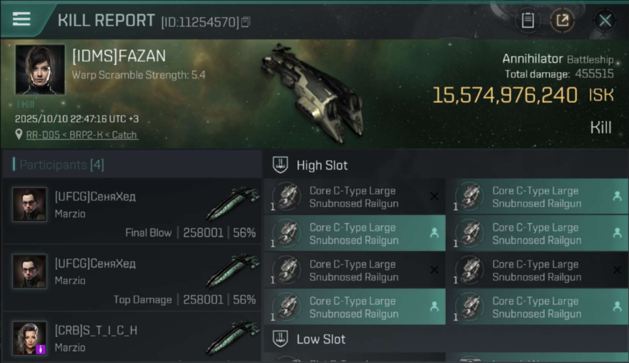Select the top-right Snubnosed Railgun slot

pyautogui.click(x=537, y=197)
